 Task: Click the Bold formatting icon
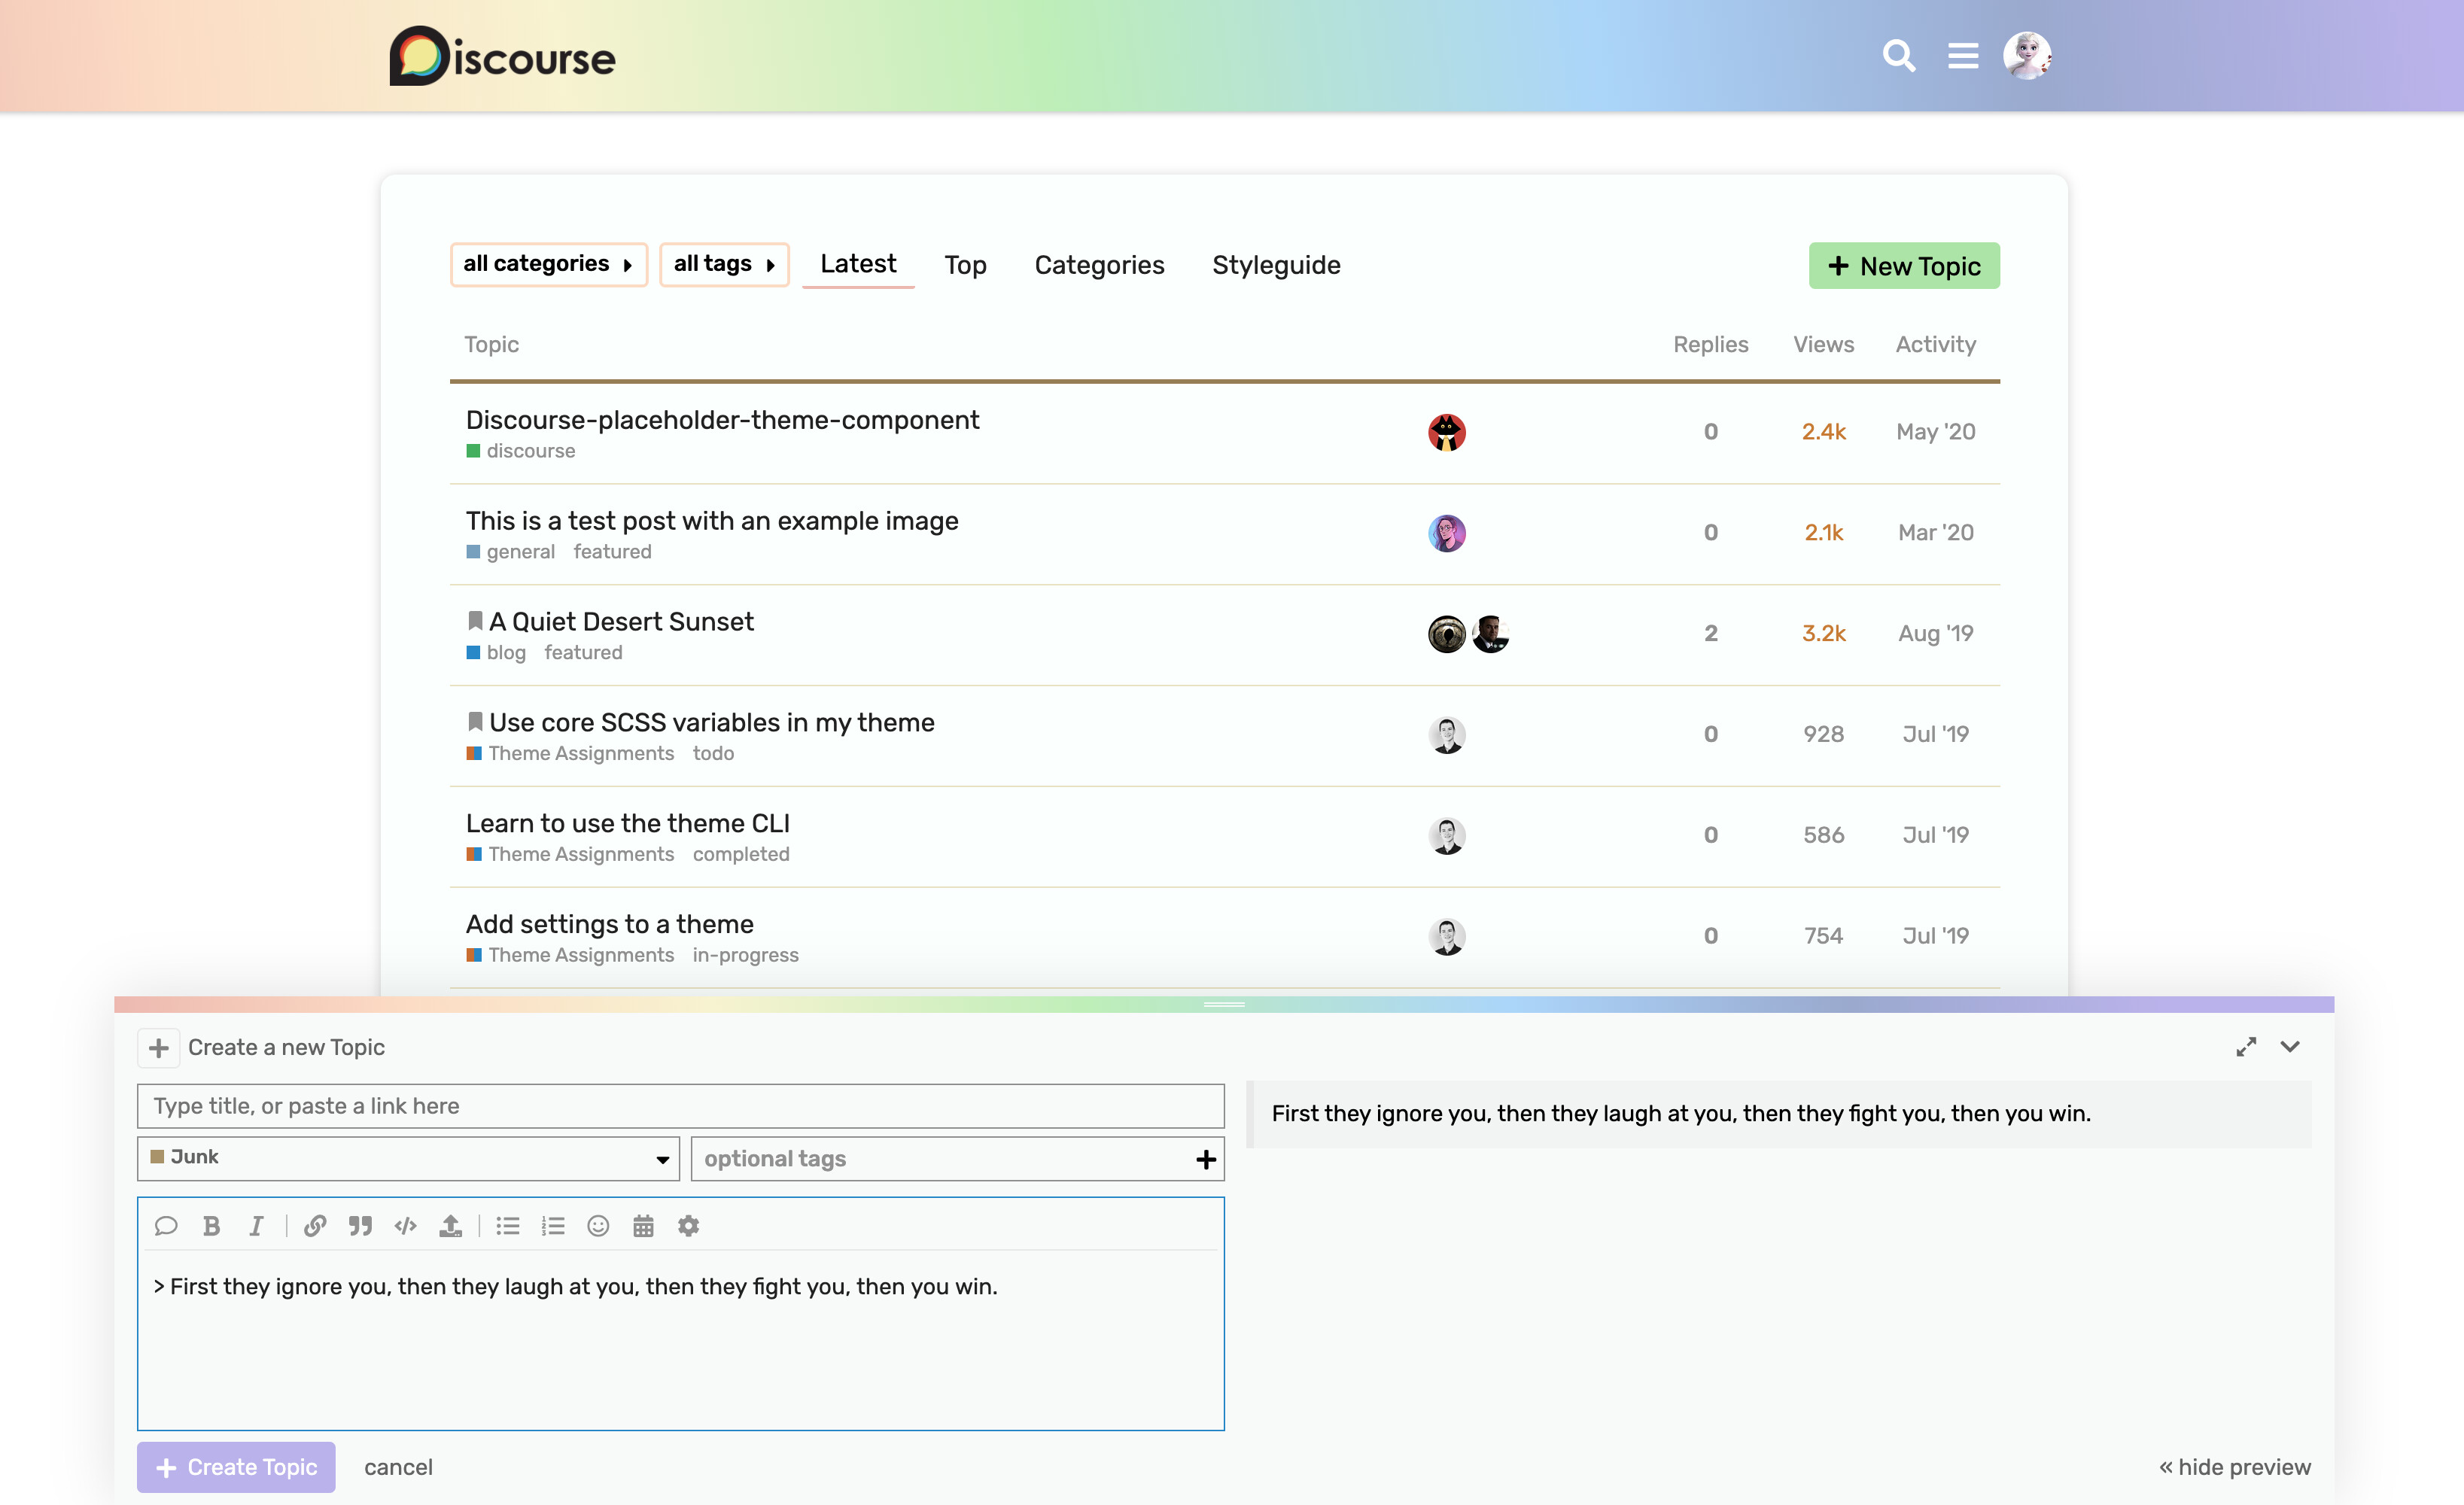coord(211,1225)
